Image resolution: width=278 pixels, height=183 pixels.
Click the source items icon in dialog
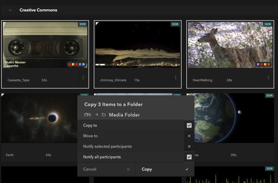point(88,115)
